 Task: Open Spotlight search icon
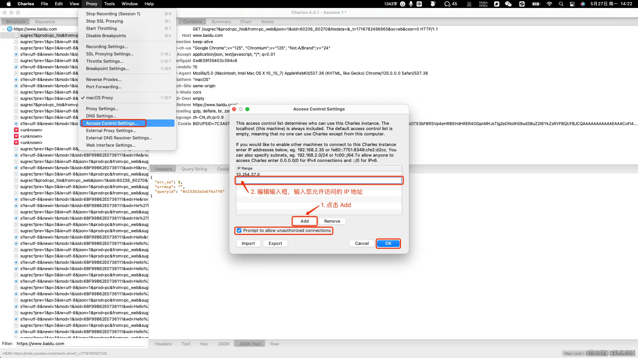pos(561,4)
